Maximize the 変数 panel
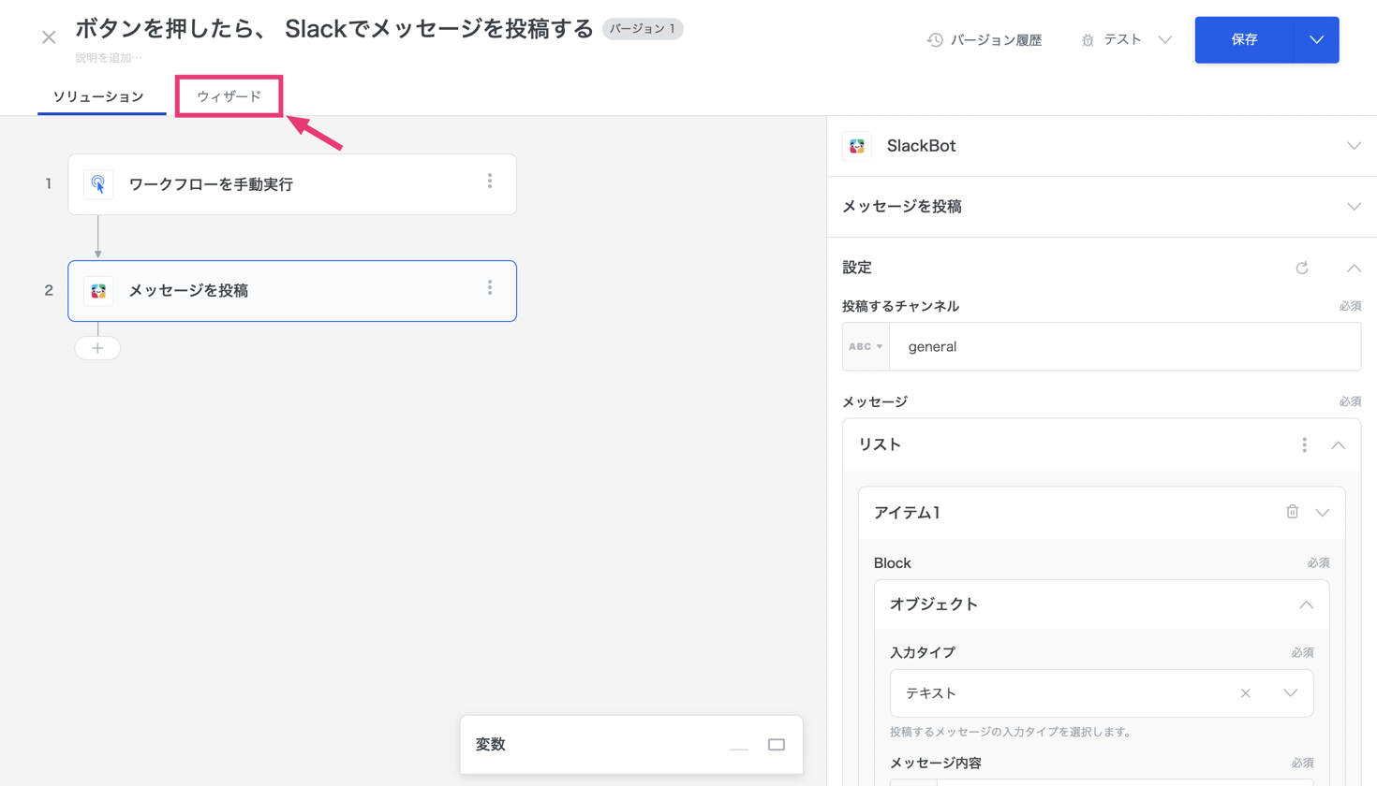The width and height of the screenshot is (1377, 786). (x=777, y=745)
